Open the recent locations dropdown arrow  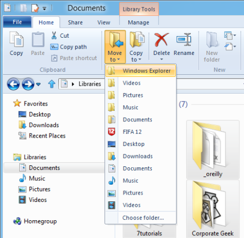(39, 84)
